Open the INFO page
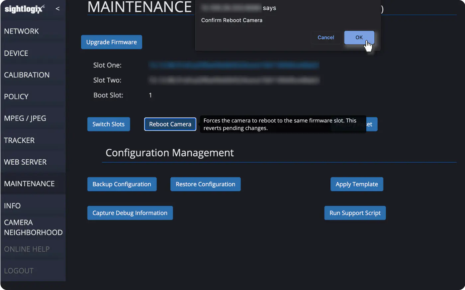Viewport: 465px width, 290px height. (12, 206)
